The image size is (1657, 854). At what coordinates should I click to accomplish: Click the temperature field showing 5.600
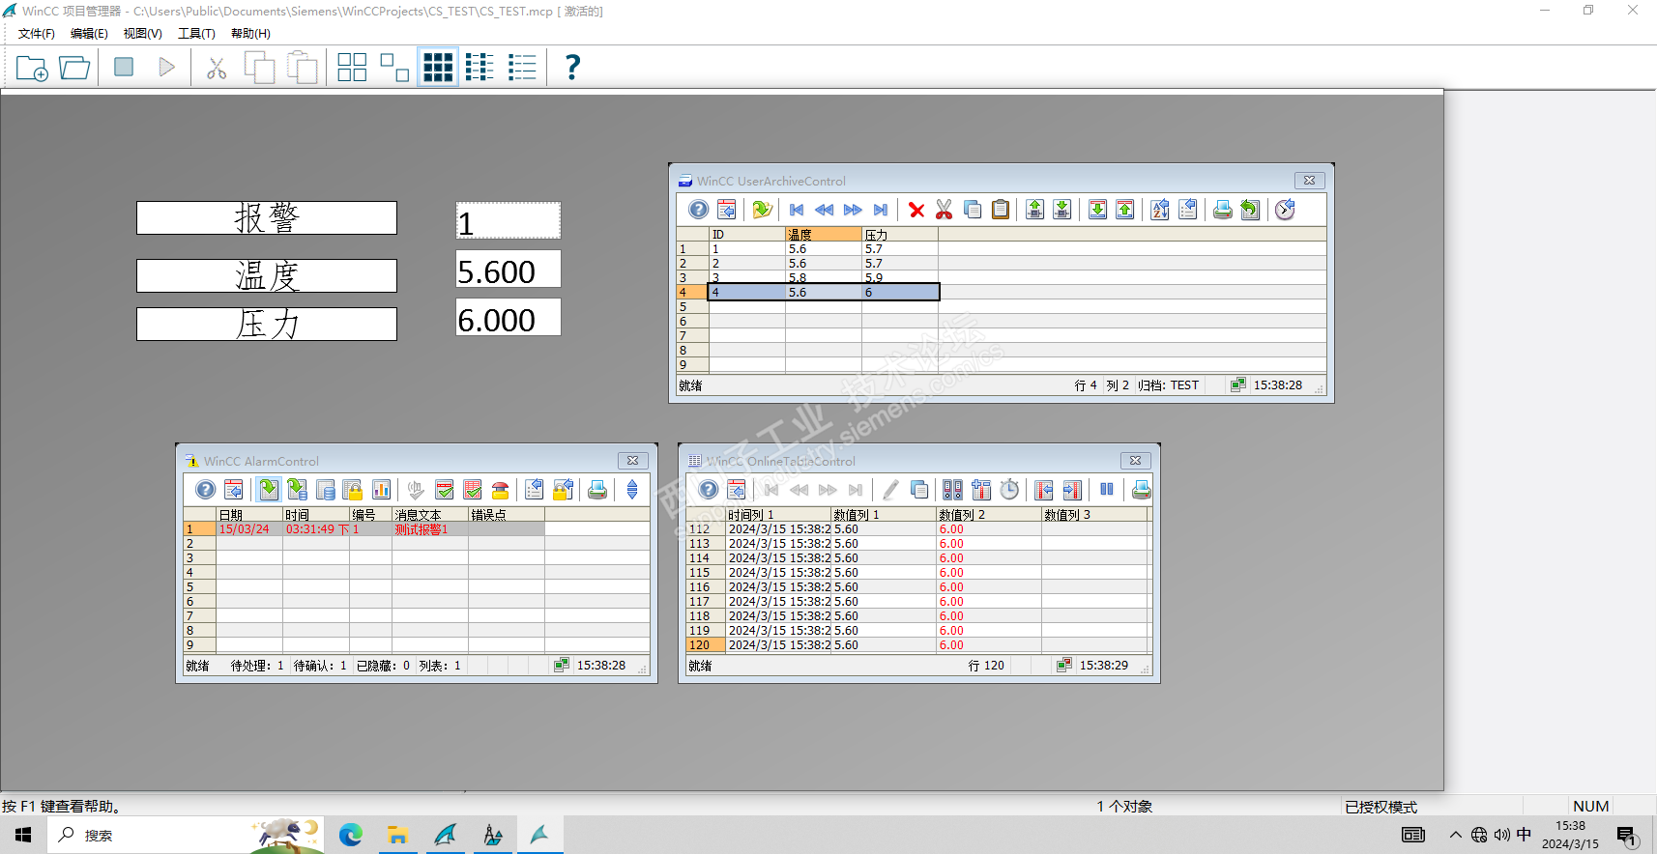[x=509, y=270]
